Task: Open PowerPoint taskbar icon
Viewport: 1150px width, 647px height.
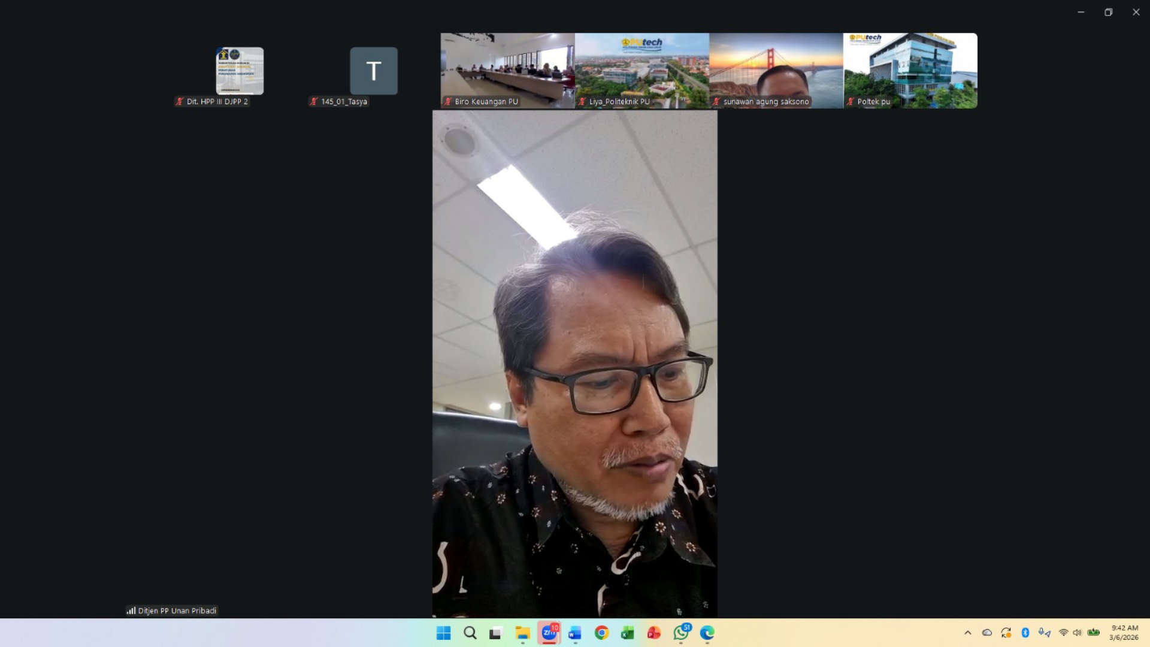Action: (654, 633)
